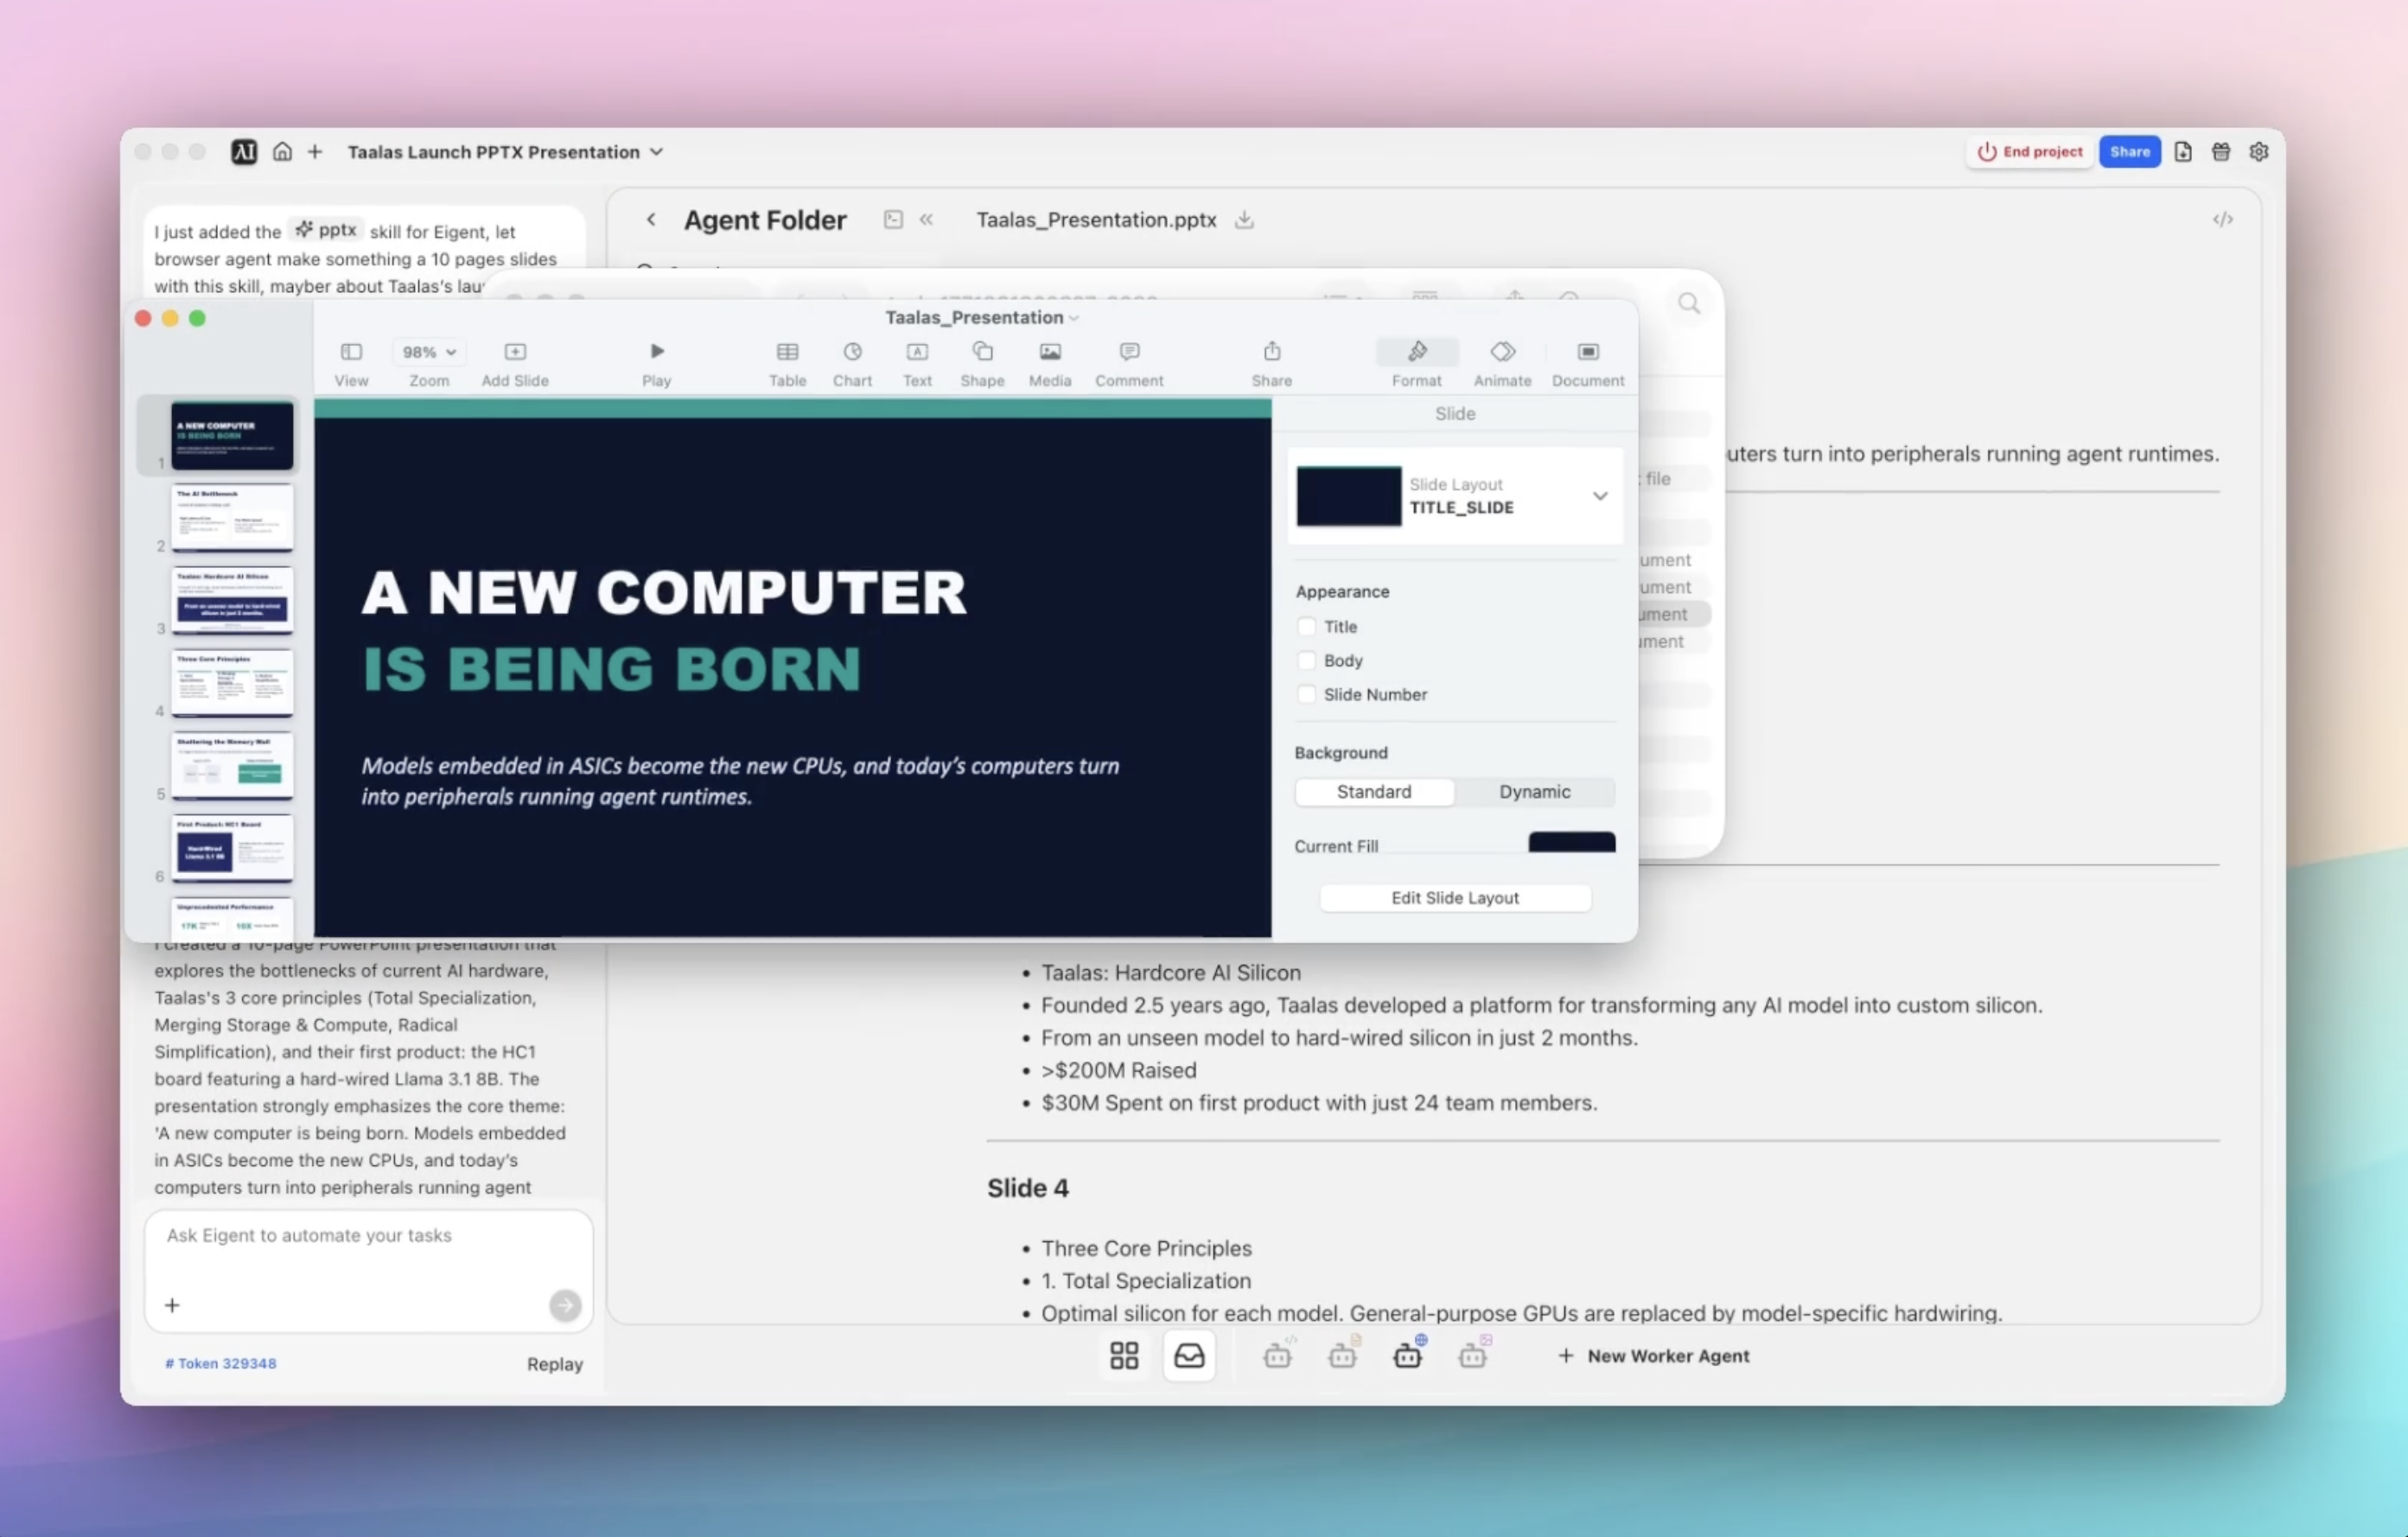Open Eigent settings gear

pyautogui.click(x=2259, y=152)
